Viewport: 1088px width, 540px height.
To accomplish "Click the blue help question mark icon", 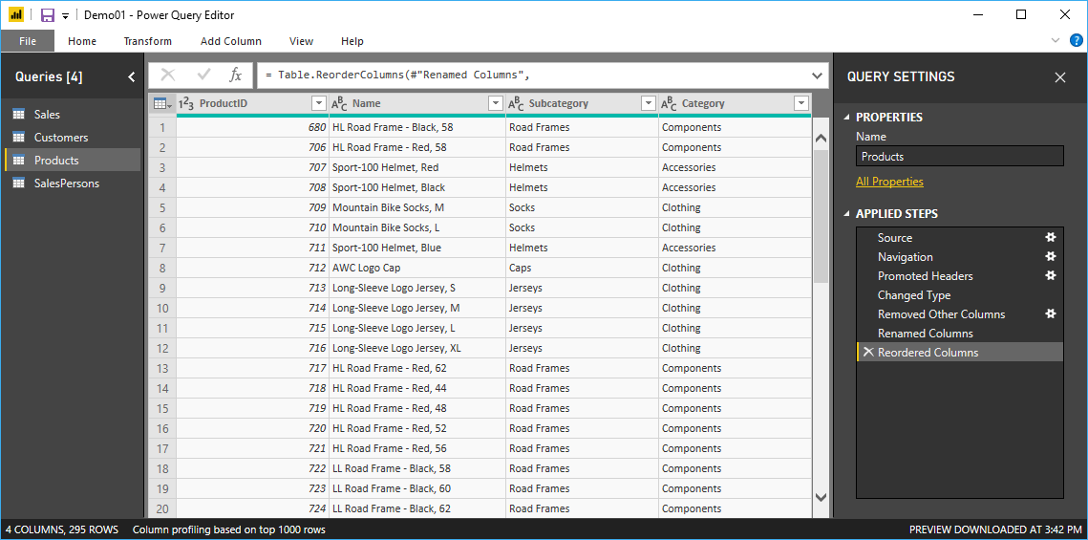I will tap(1076, 40).
